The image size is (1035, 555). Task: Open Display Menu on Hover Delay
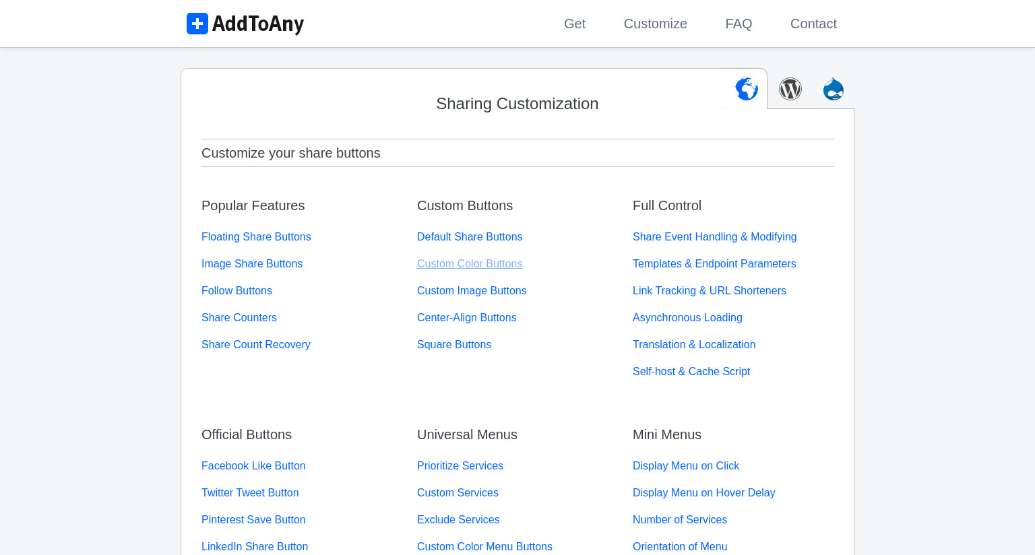point(704,492)
